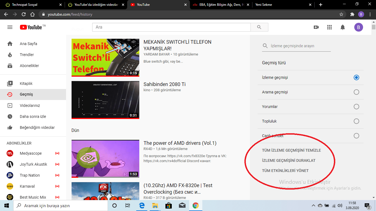Switch to the Yeni Sekme tab

coord(284,5)
